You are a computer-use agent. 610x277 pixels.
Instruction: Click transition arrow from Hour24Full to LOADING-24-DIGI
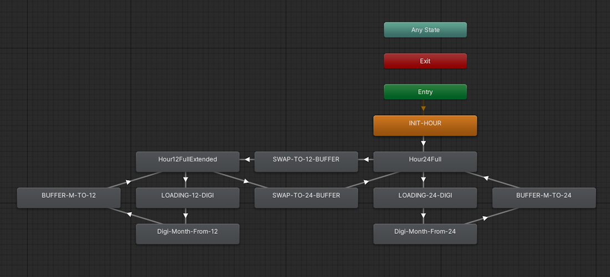pos(423,180)
